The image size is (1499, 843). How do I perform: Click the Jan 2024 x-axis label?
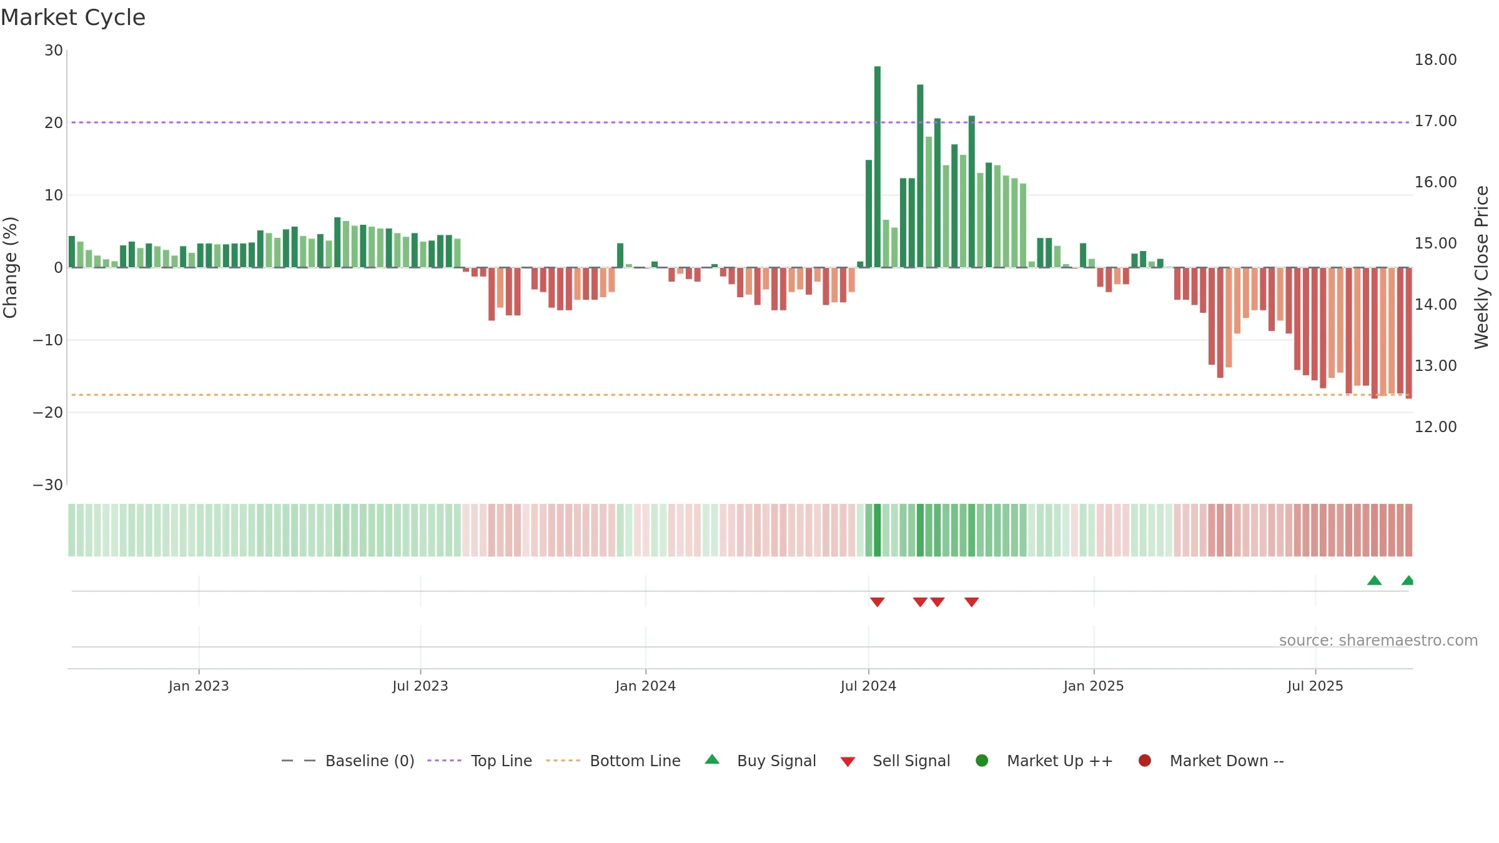click(645, 686)
